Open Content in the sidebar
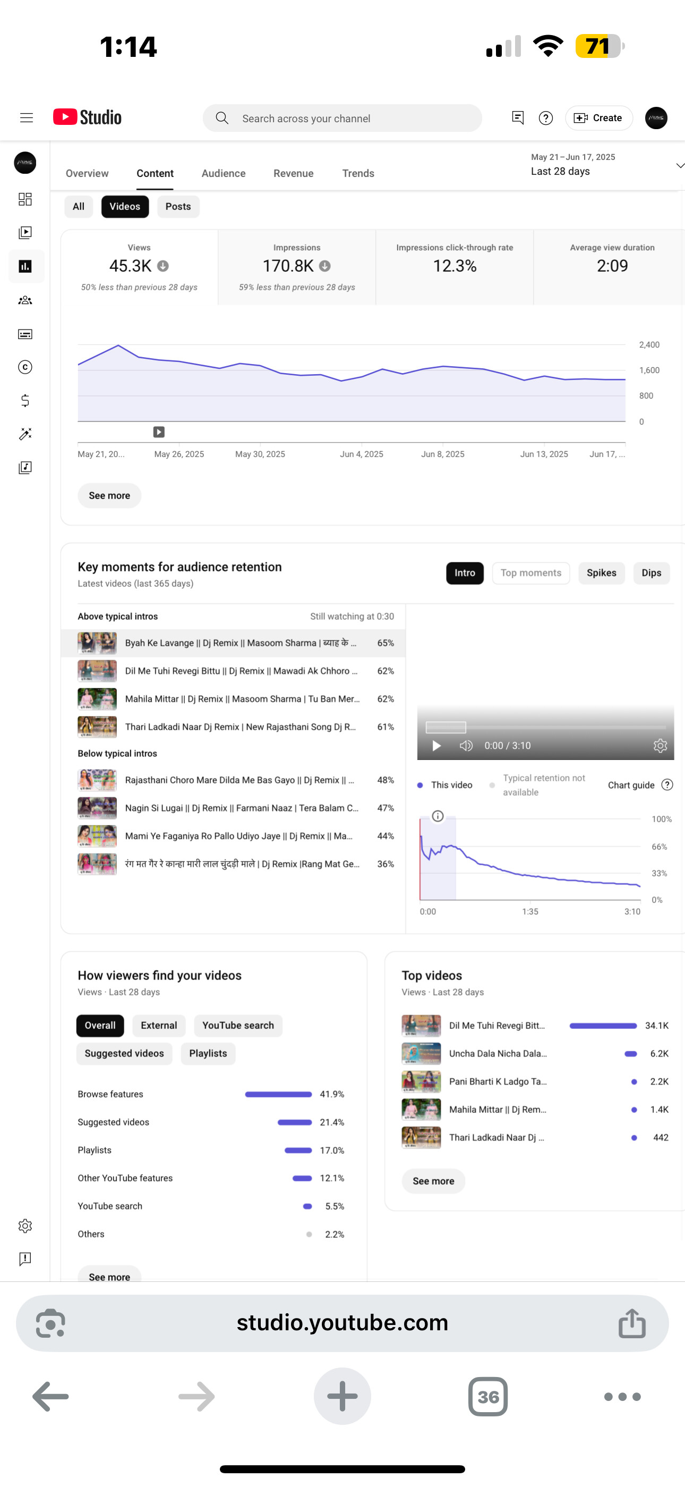The width and height of the screenshot is (685, 1486). click(25, 232)
